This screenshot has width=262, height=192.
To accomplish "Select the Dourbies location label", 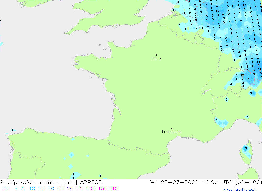I will coord(172,132).
